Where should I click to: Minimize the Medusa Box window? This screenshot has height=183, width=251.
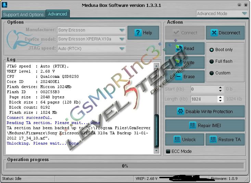(x=239, y=5)
